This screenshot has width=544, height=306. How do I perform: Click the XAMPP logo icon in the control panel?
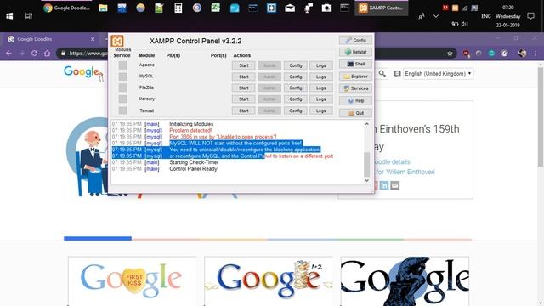pos(117,41)
